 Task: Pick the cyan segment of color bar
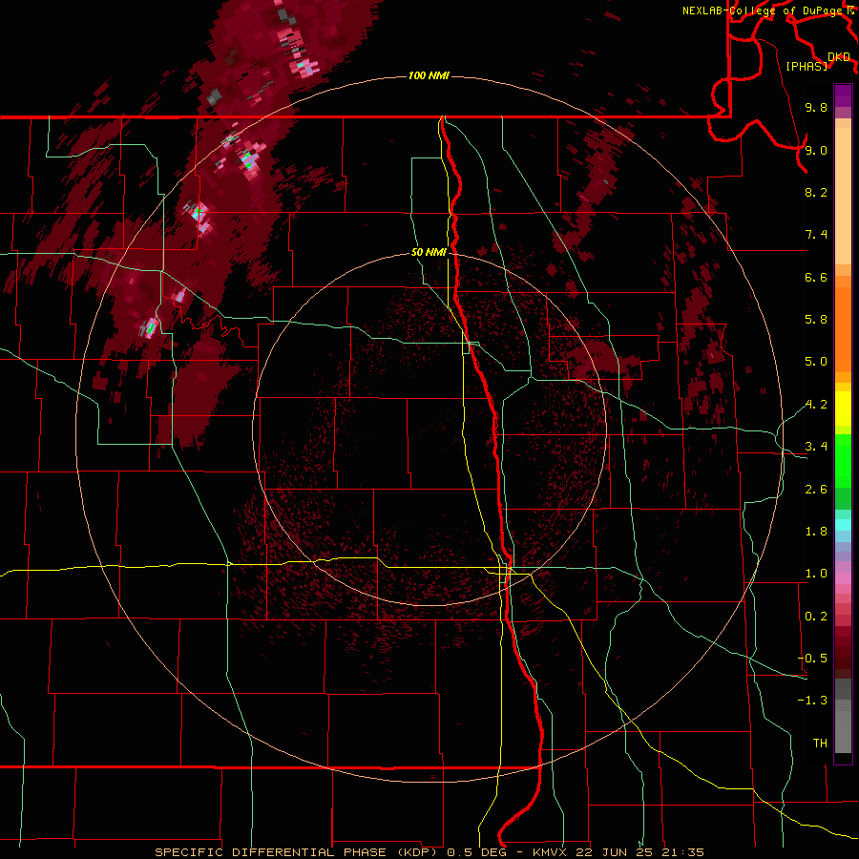coord(843,525)
